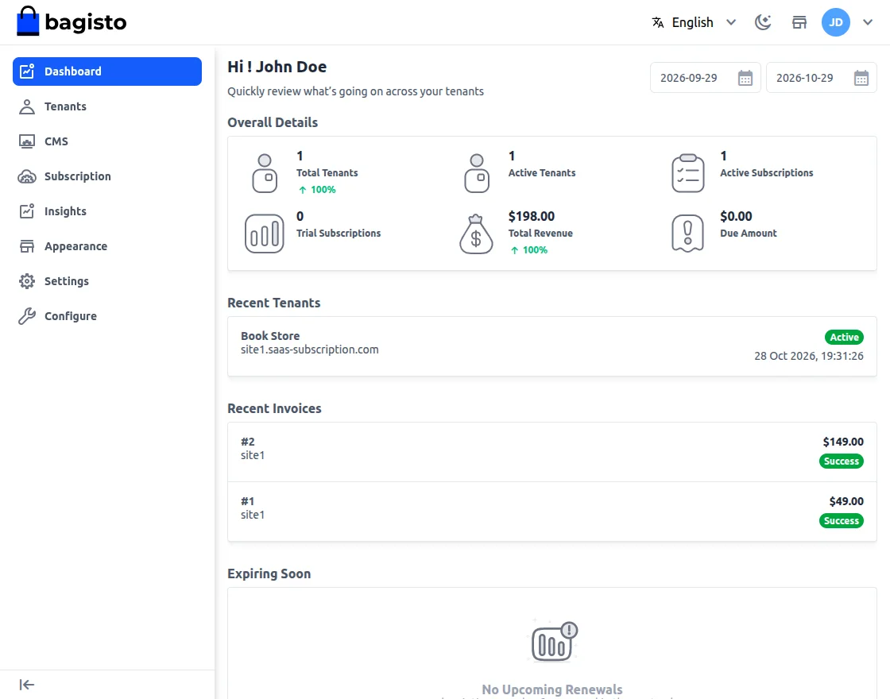The image size is (890, 699).
Task: Open the storefront icon in header
Action: pyautogui.click(x=799, y=22)
